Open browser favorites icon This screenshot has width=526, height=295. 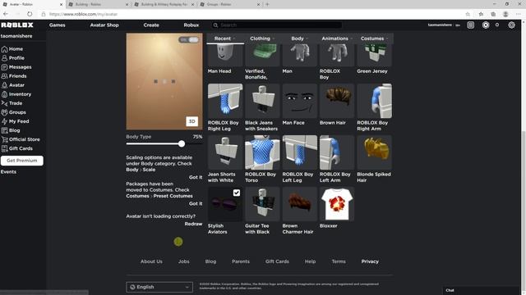[481, 14]
